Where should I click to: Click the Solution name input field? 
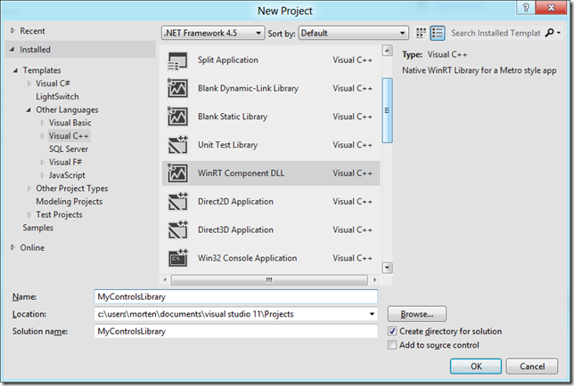pyautogui.click(x=235, y=331)
